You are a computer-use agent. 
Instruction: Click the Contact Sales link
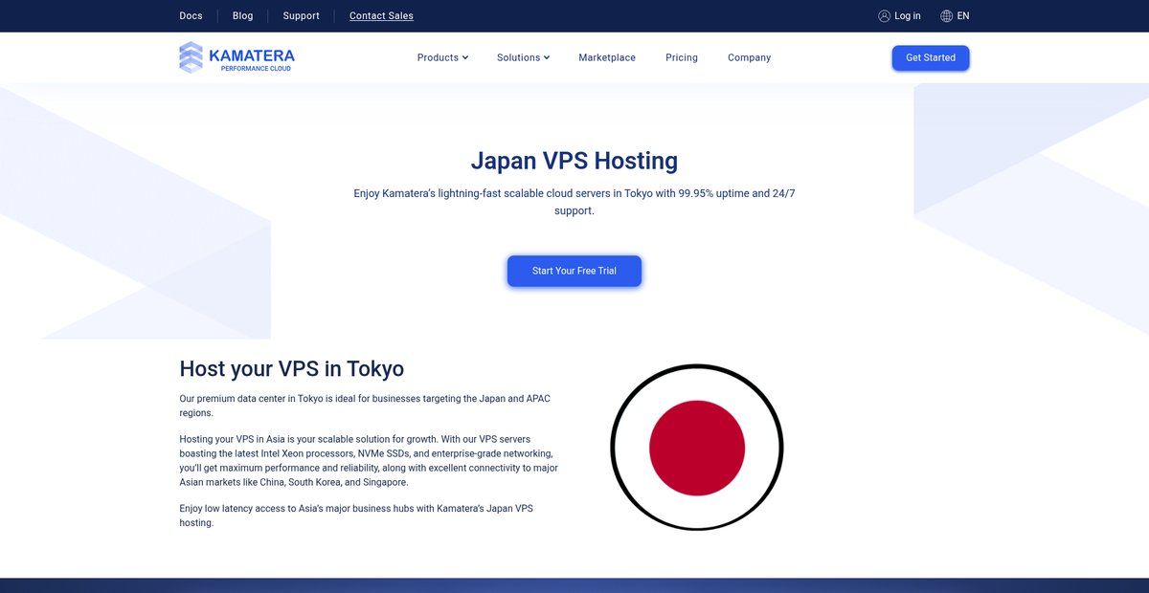pos(381,16)
